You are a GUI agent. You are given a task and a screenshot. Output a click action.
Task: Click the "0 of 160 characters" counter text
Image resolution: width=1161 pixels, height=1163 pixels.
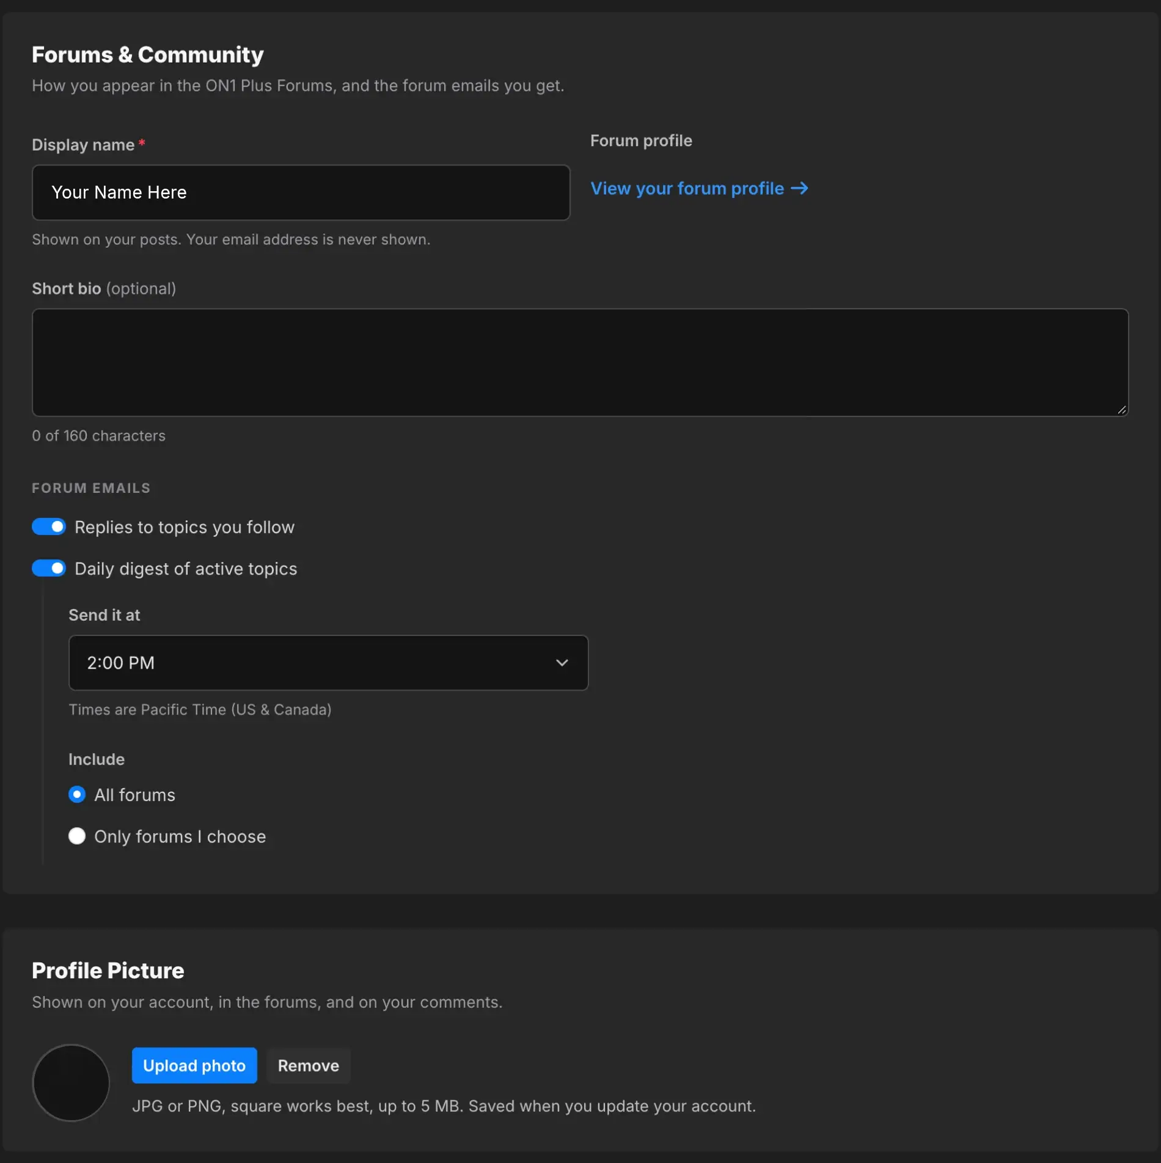pyautogui.click(x=98, y=436)
